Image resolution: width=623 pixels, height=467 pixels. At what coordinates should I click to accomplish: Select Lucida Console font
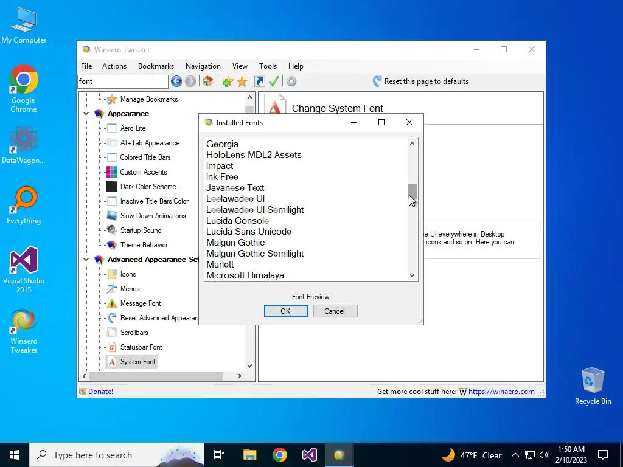click(306, 221)
